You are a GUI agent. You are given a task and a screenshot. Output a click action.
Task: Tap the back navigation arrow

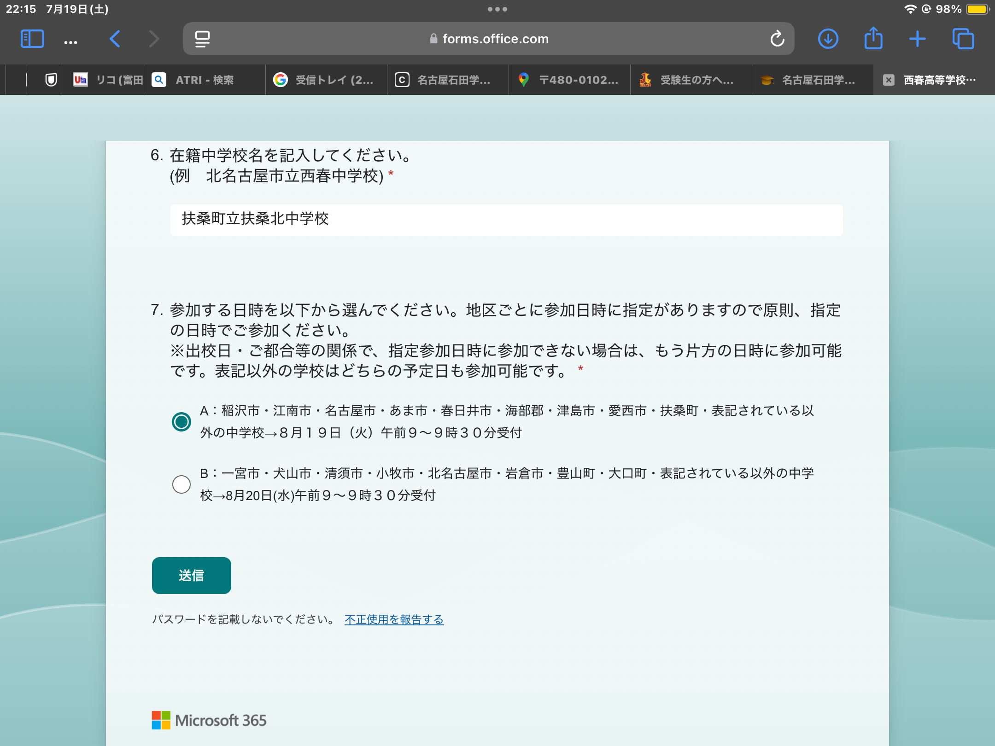115,39
